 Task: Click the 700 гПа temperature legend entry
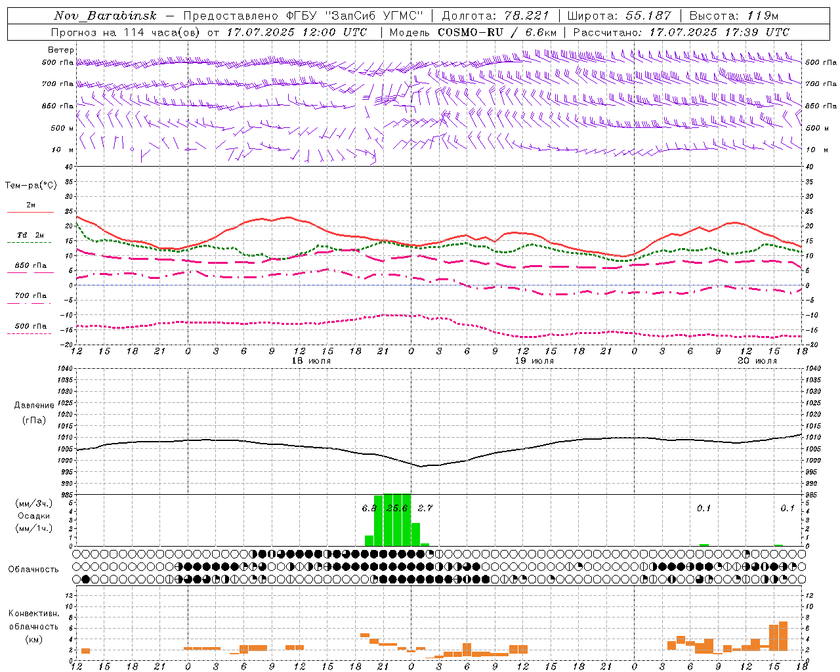(x=30, y=298)
